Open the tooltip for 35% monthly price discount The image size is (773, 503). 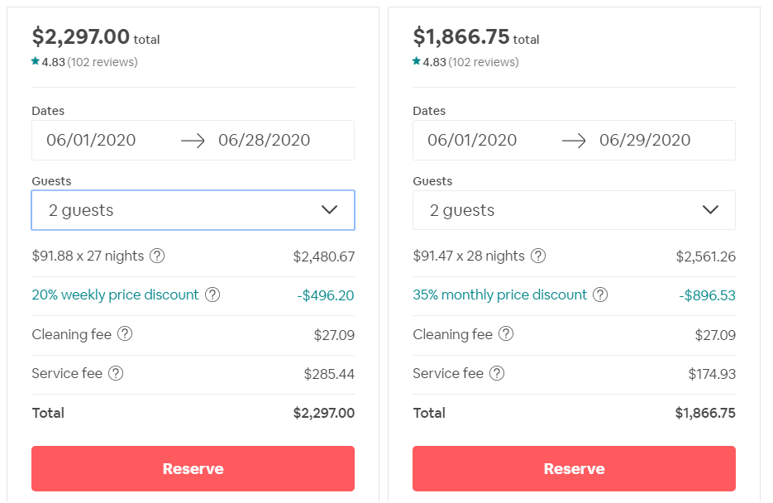pyautogui.click(x=599, y=295)
